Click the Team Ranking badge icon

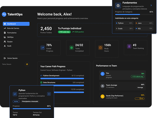[129, 46]
